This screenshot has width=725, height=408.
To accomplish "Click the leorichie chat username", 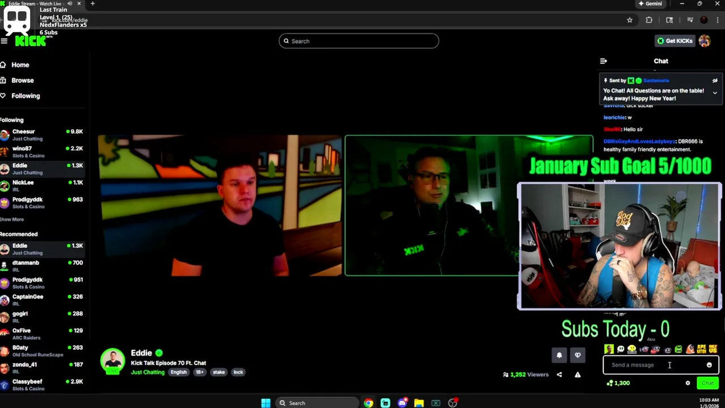I will [615, 117].
